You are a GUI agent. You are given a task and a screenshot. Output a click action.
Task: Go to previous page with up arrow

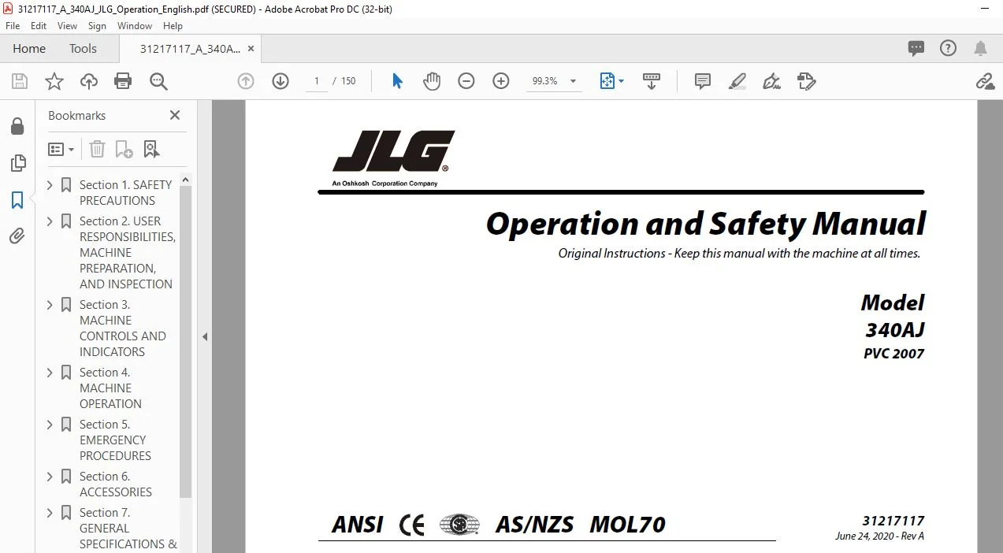pos(246,81)
